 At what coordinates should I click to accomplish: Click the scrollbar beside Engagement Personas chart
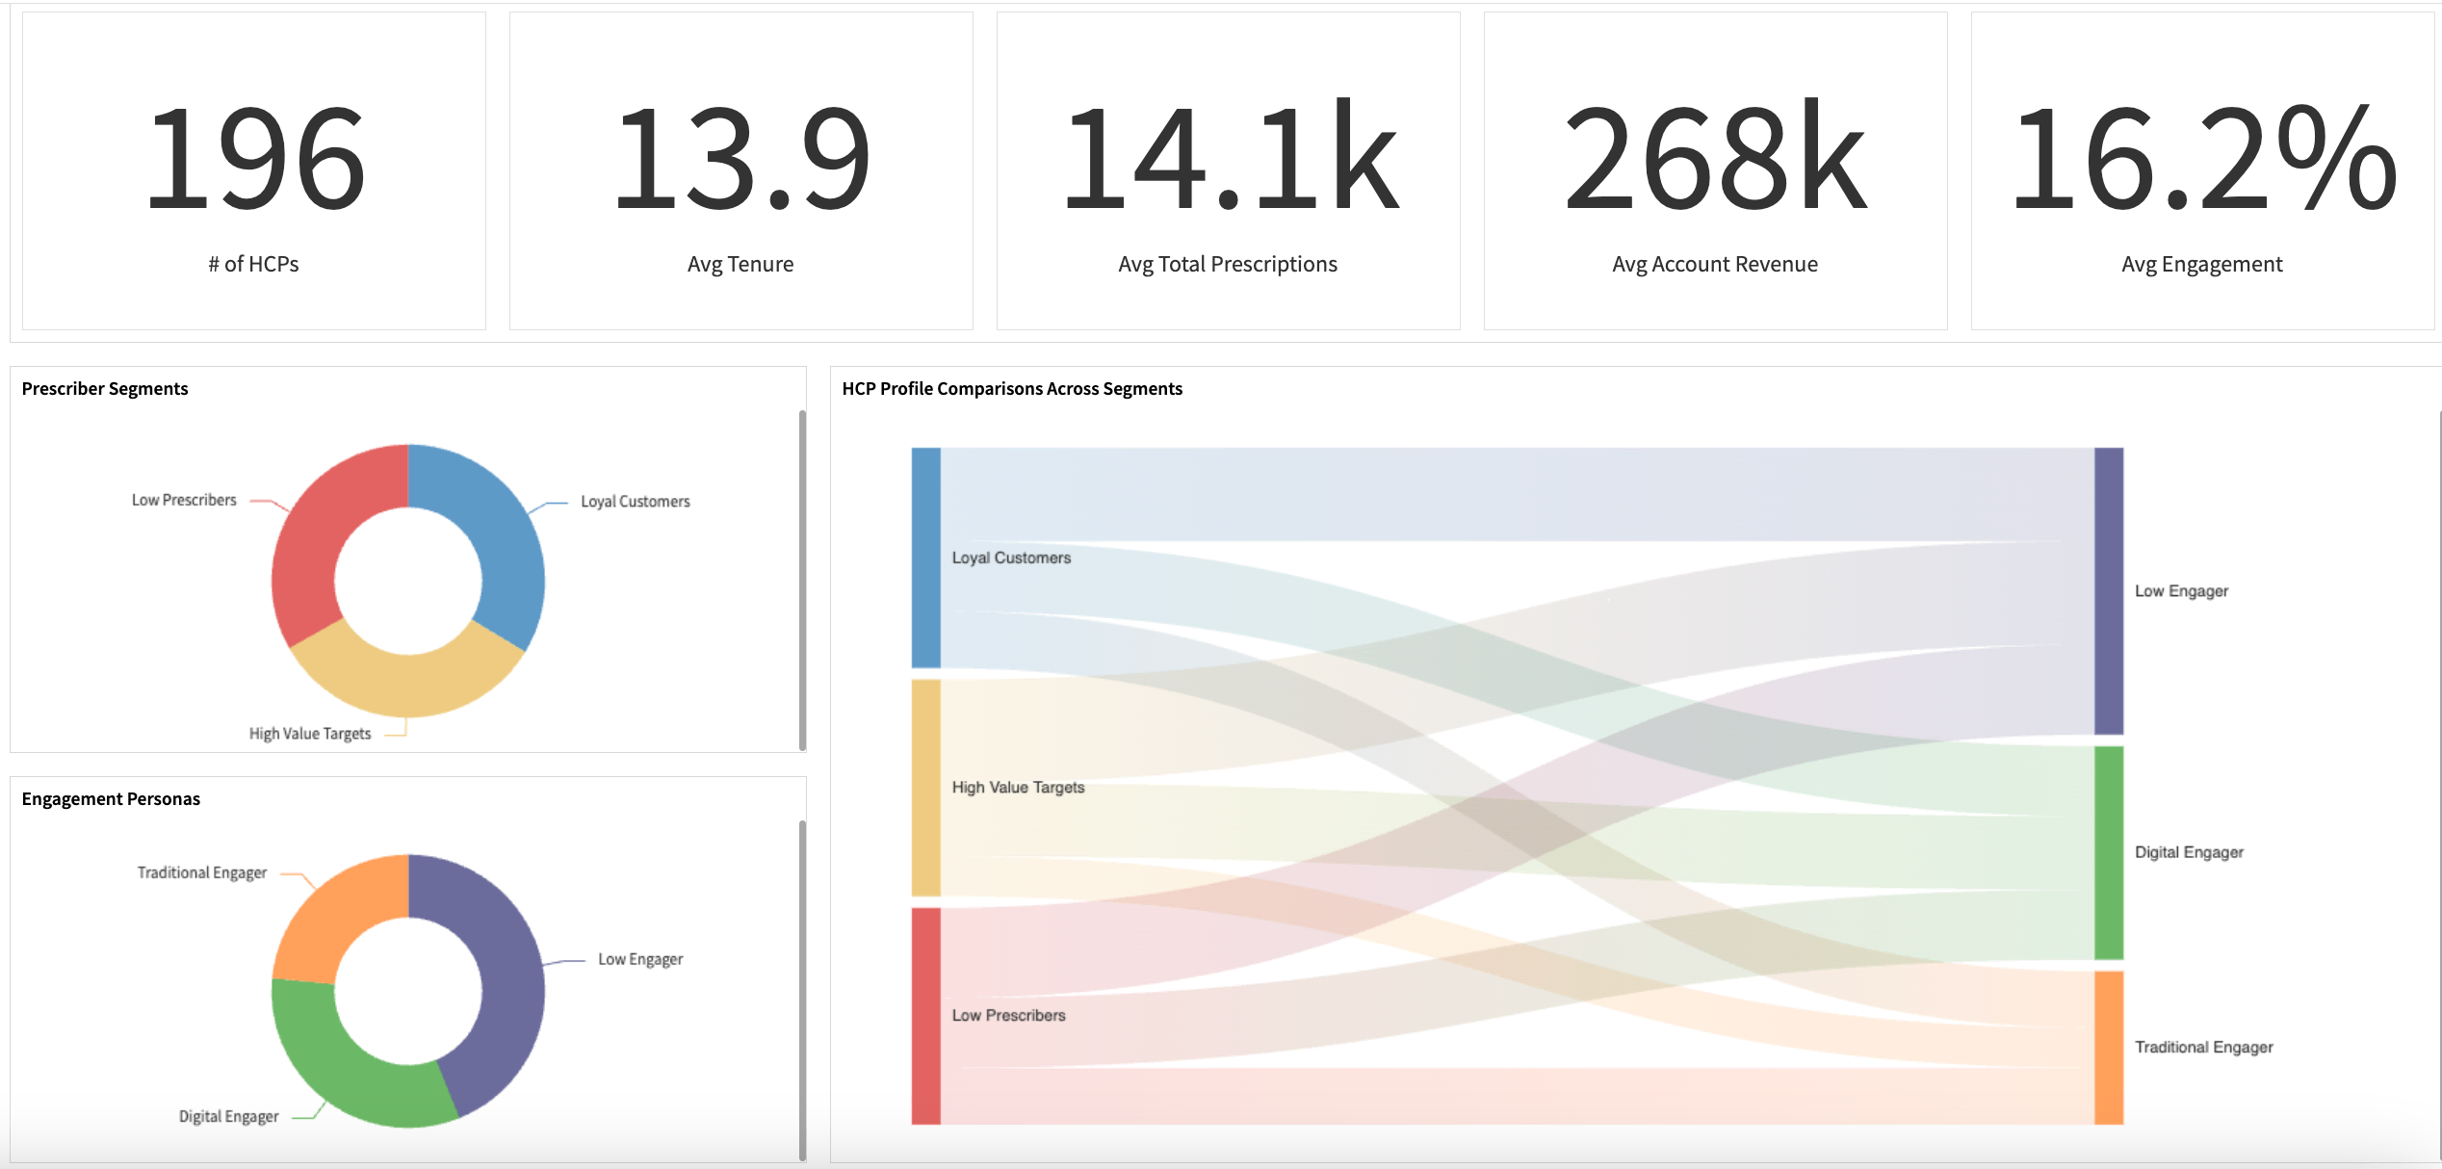800,982
